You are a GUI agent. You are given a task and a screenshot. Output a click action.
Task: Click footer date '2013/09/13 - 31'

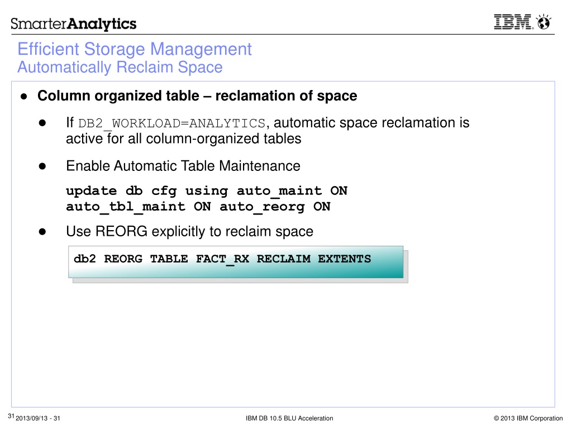click(38, 418)
